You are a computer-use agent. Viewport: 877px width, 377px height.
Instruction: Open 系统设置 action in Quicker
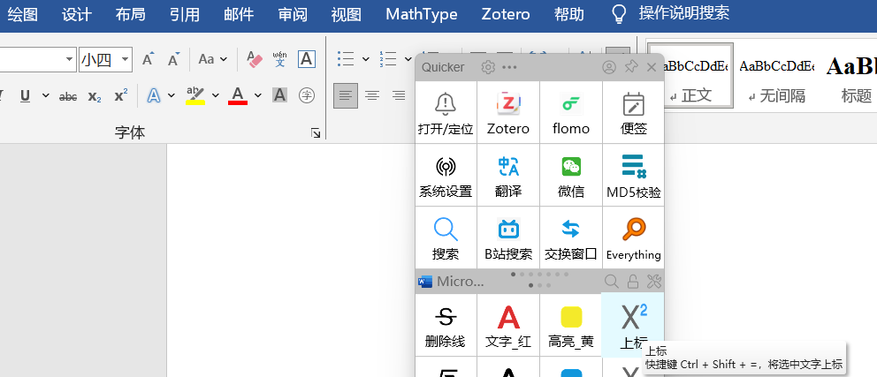pyautogui.click(x=446, y=175)
